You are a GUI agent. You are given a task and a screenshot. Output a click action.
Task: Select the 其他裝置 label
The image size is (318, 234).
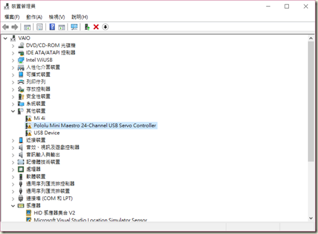tap(35, 111)
